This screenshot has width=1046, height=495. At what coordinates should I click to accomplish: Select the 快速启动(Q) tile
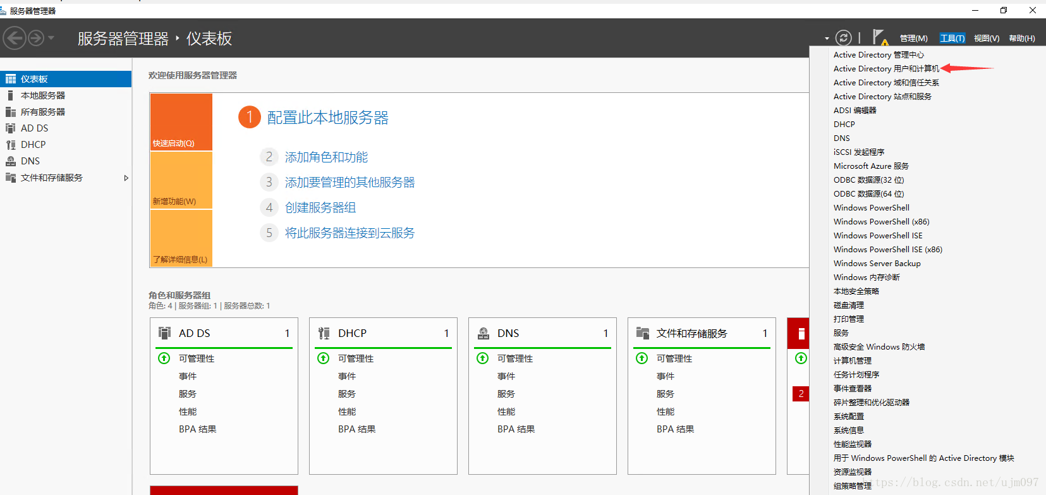tap(181, 122)
